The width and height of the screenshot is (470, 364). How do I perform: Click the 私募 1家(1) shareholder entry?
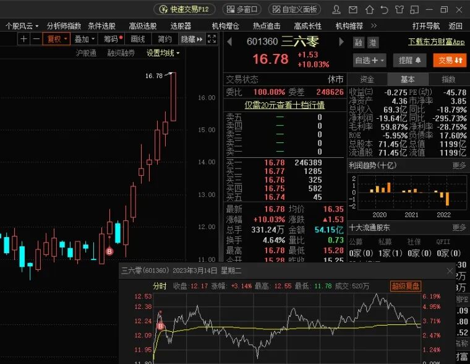pos(390,254)
